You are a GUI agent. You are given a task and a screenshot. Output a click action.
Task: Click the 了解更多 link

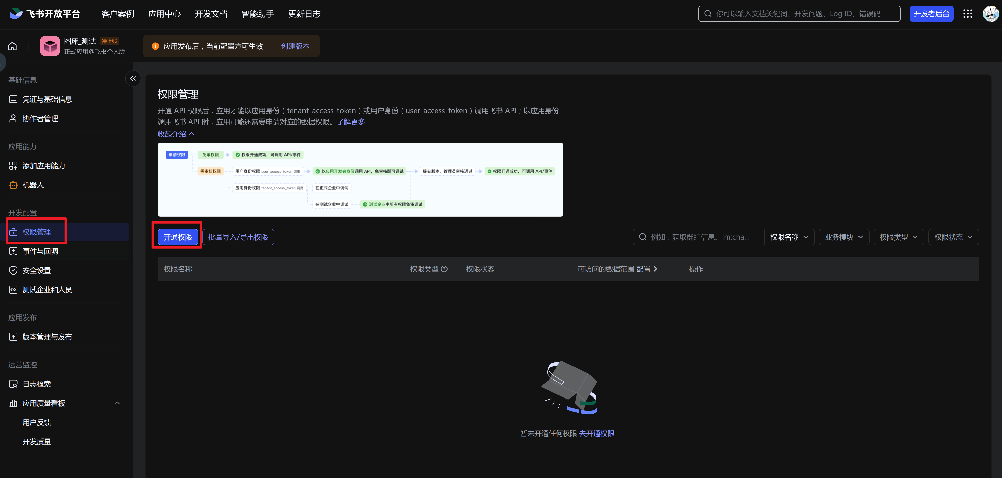(x=351, y=122)
